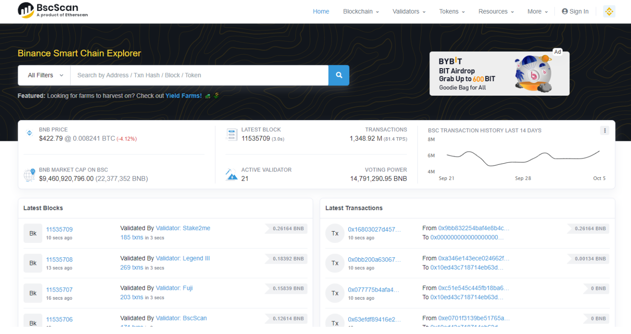This screenshot has width=631, height=334.
Task: Open the Tokens navigation menu
Action: point(452,12)
